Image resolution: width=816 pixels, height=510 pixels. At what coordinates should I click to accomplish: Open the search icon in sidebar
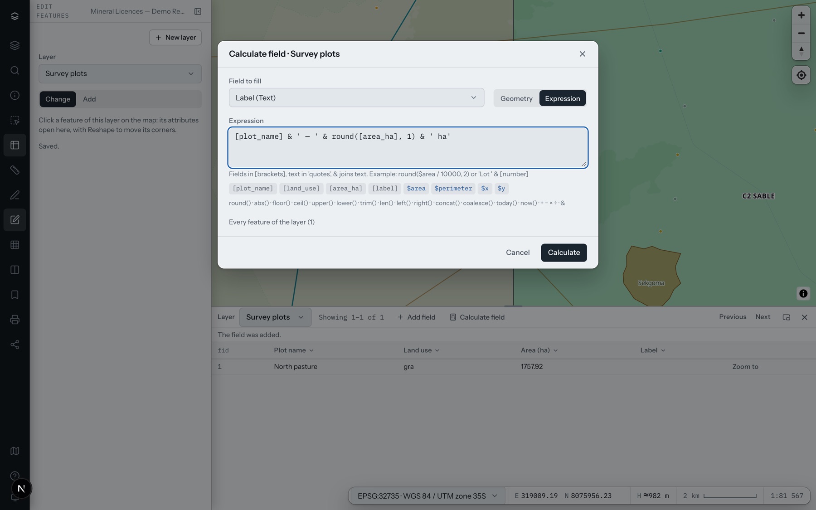pyautogui.click(x=15, y=70)
